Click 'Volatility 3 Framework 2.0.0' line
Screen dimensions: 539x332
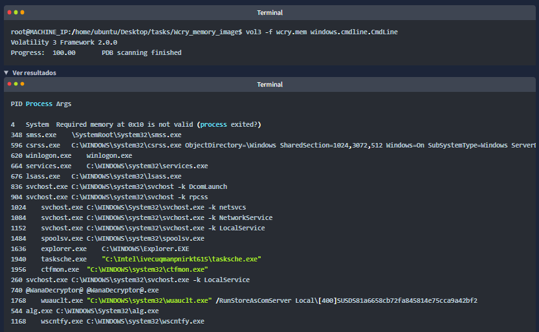[64, 42]
